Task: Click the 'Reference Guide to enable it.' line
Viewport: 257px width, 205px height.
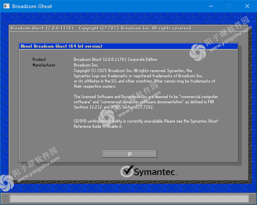Action: click(98, 126)
